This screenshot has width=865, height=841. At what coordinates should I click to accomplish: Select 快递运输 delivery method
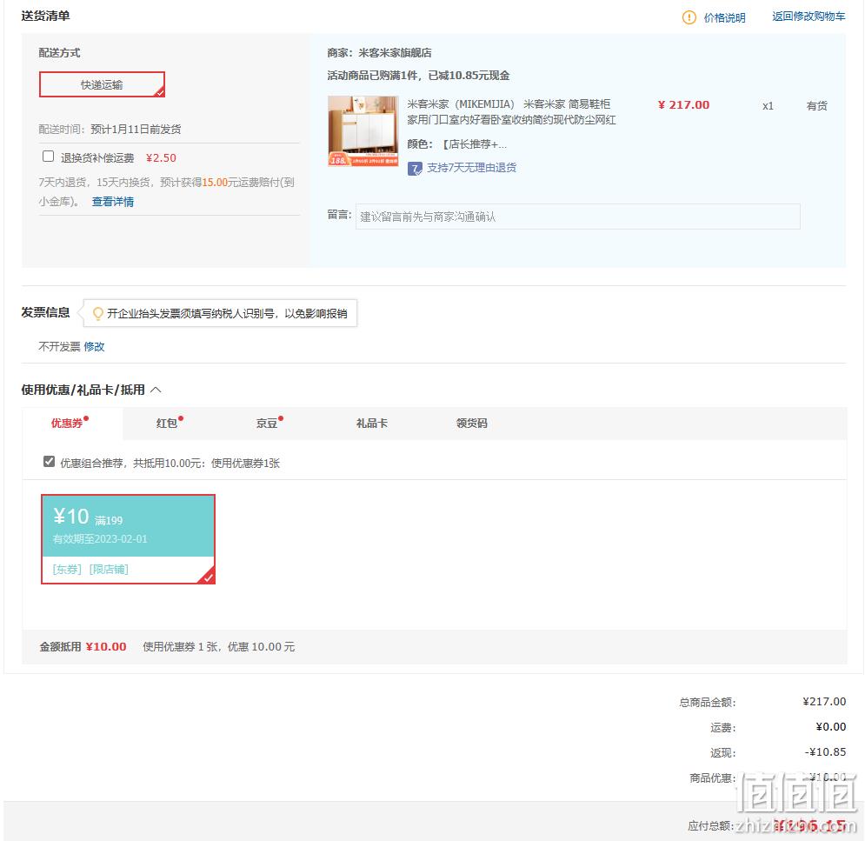[102, 84]
